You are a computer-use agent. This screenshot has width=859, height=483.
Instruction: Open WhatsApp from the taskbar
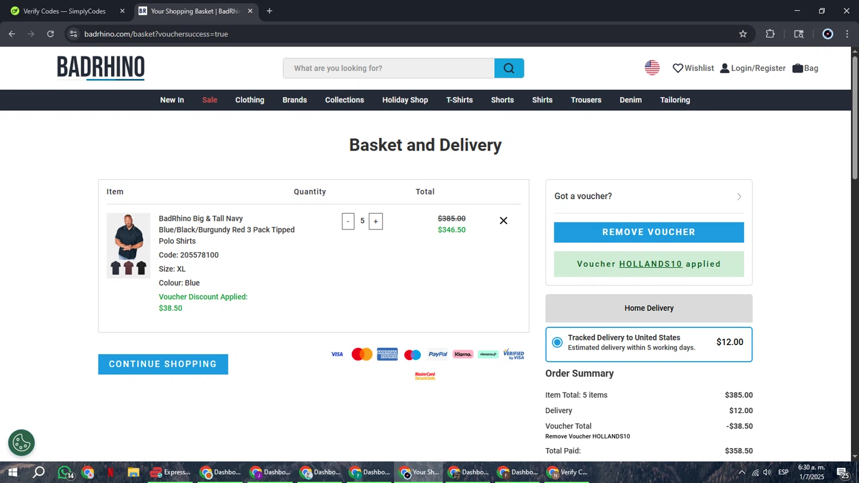pos(65,472)
